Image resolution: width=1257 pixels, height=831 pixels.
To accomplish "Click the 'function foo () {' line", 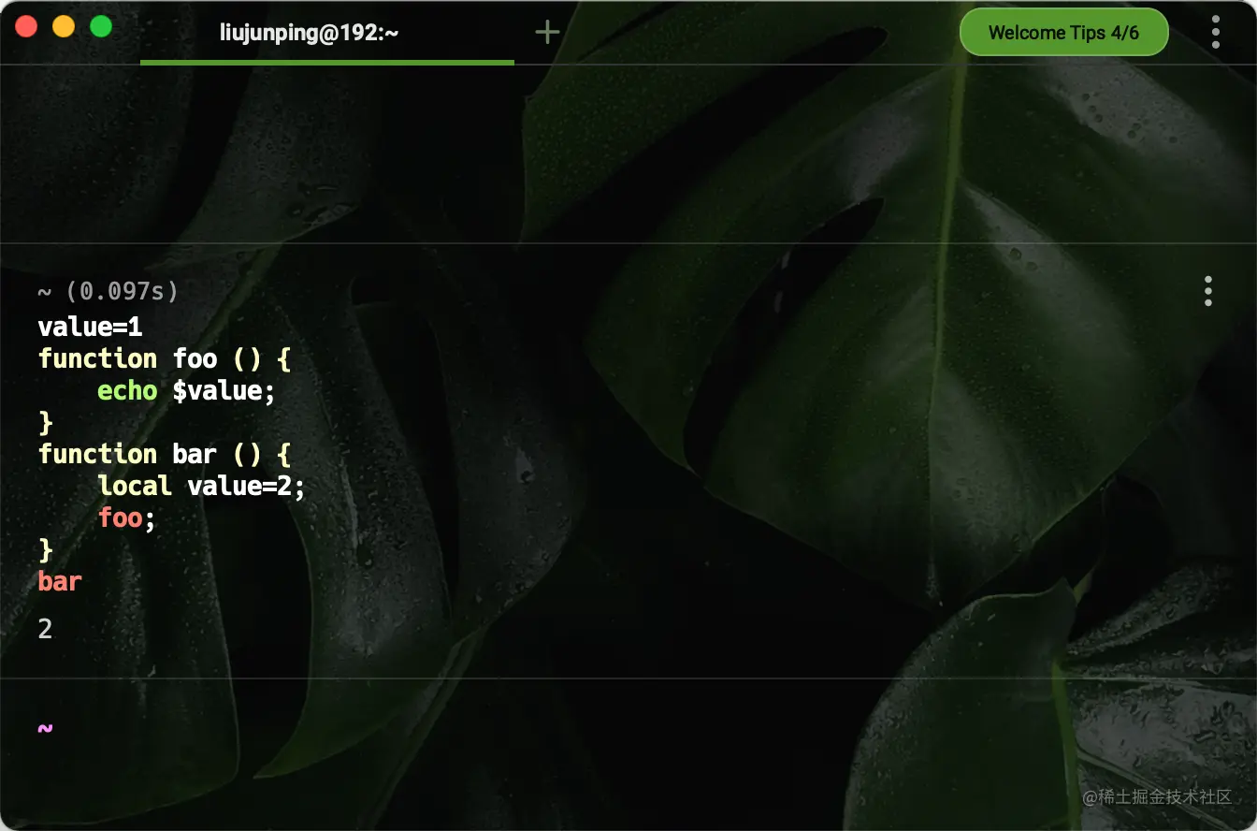I will coord(165,359).
